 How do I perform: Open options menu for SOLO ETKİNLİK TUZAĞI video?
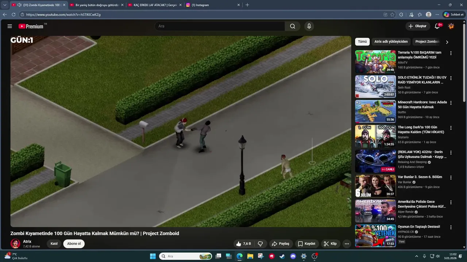point(451,78)
